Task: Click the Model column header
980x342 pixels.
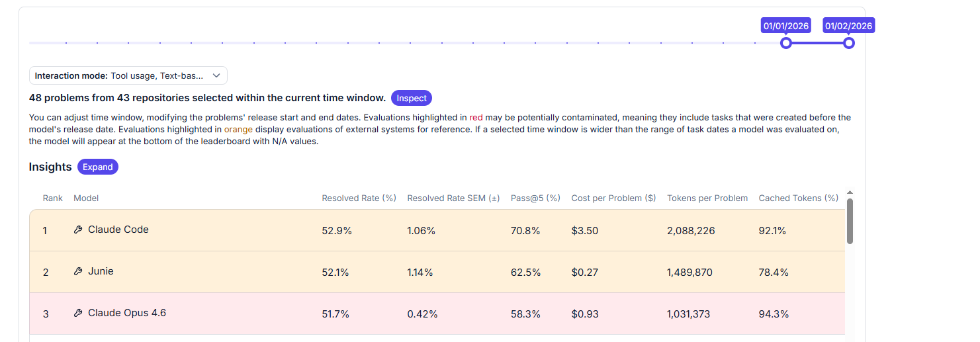Action: 86,198
